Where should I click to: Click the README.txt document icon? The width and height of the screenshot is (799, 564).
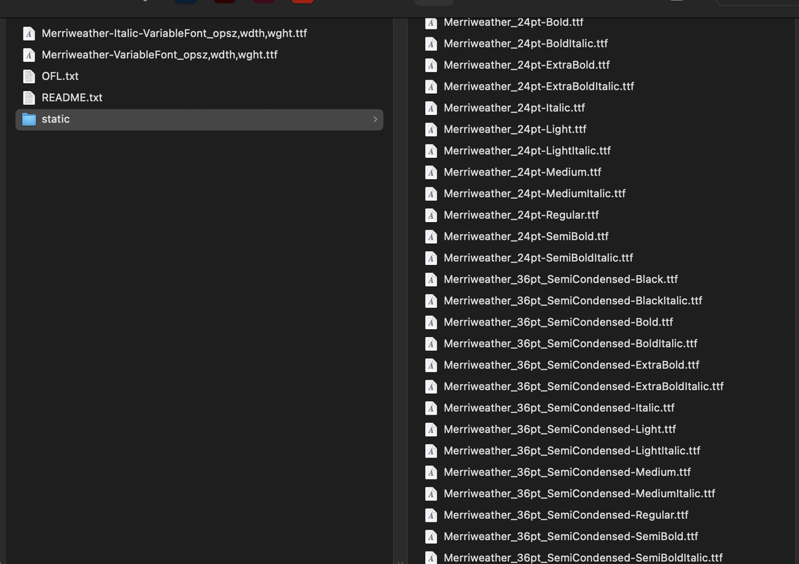[x=29, y=98]
